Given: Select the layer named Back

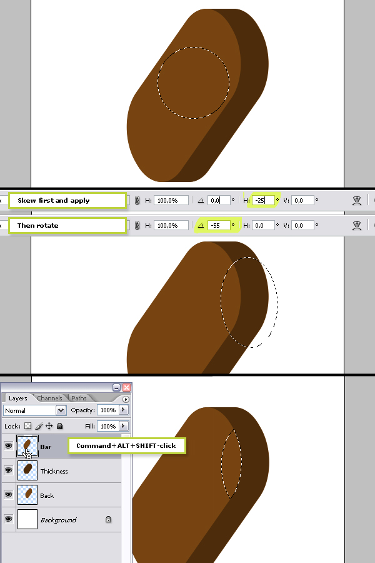Looking at the screenshot, I should [x=47, y=496].
